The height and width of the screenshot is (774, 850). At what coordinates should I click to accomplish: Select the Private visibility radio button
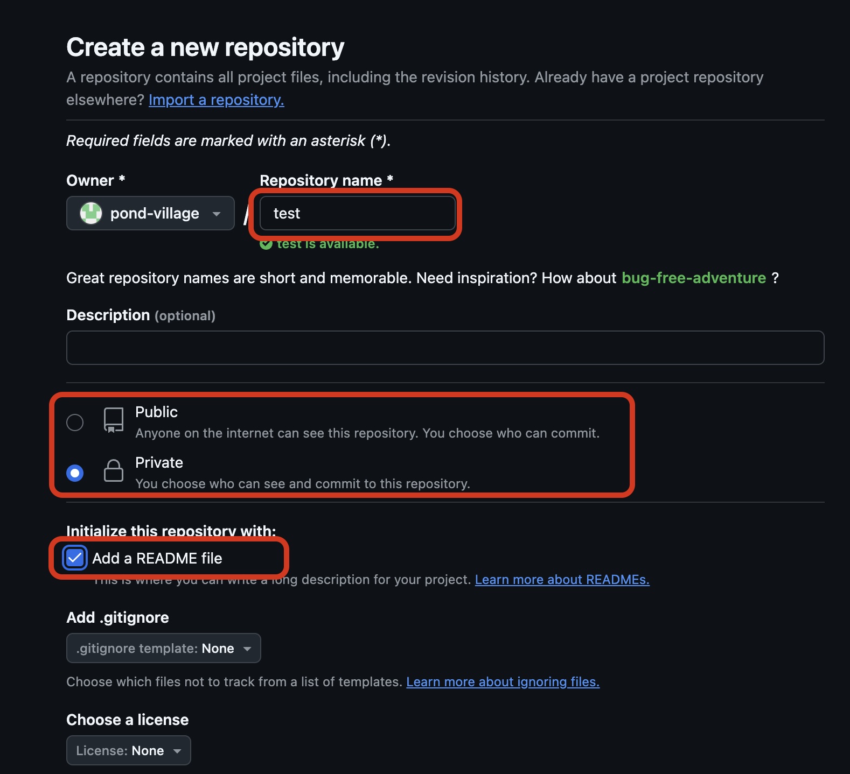75,473
